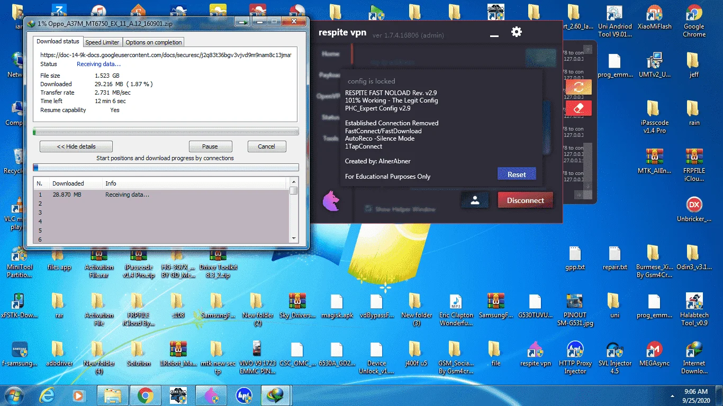Select SVL Injector 4.5 shortcut

pyautogui.click(x=614, y=358)
